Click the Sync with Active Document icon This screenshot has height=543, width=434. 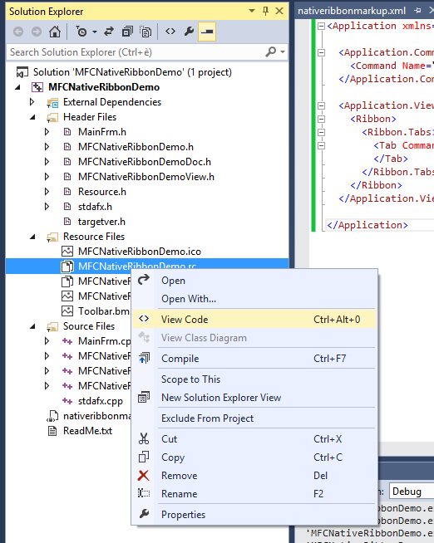[109, 32]
